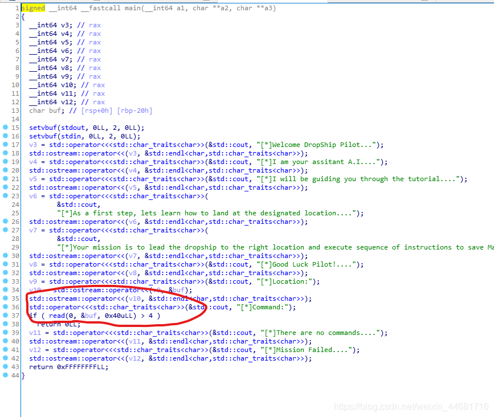The image size is (494, 417).
Task: Click the 'read' function call on line 37
Action: click(57, 316)
